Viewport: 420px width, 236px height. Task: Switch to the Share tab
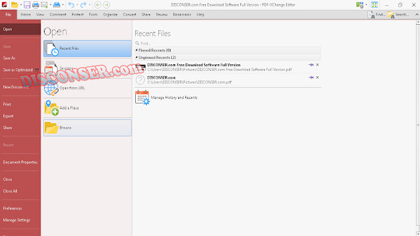pos(146,14)
